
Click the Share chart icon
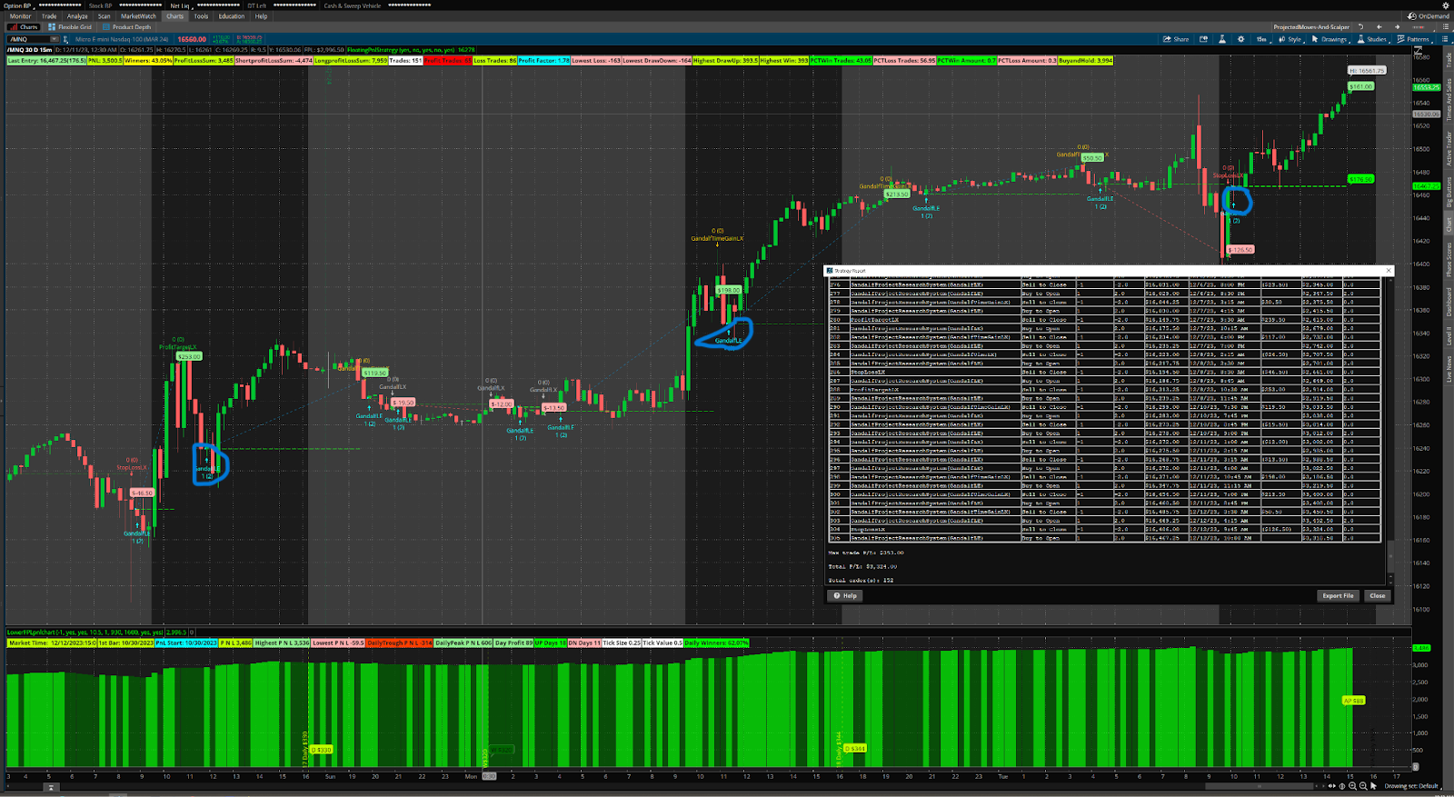point(1175,39)
